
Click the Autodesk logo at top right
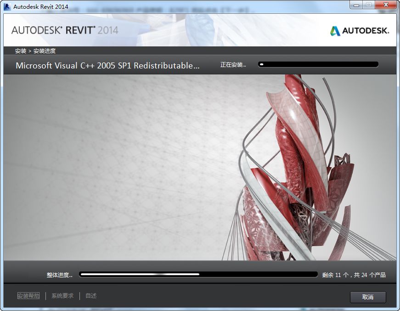coord(361,31)
